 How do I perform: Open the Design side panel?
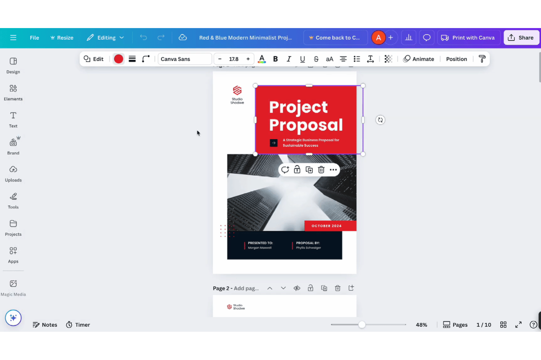13,66
